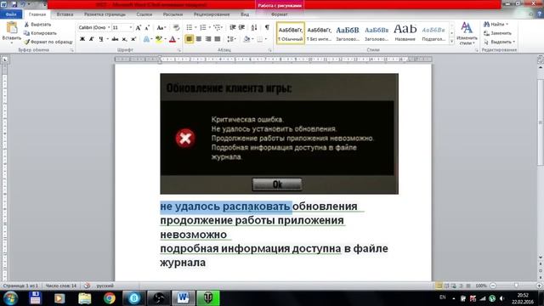Toggle Italic (К) formatting

(x=91, y=39)
